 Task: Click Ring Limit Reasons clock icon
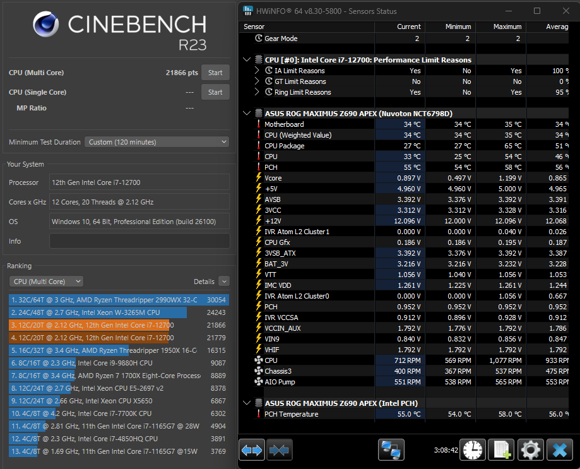[x=269, y=92]
